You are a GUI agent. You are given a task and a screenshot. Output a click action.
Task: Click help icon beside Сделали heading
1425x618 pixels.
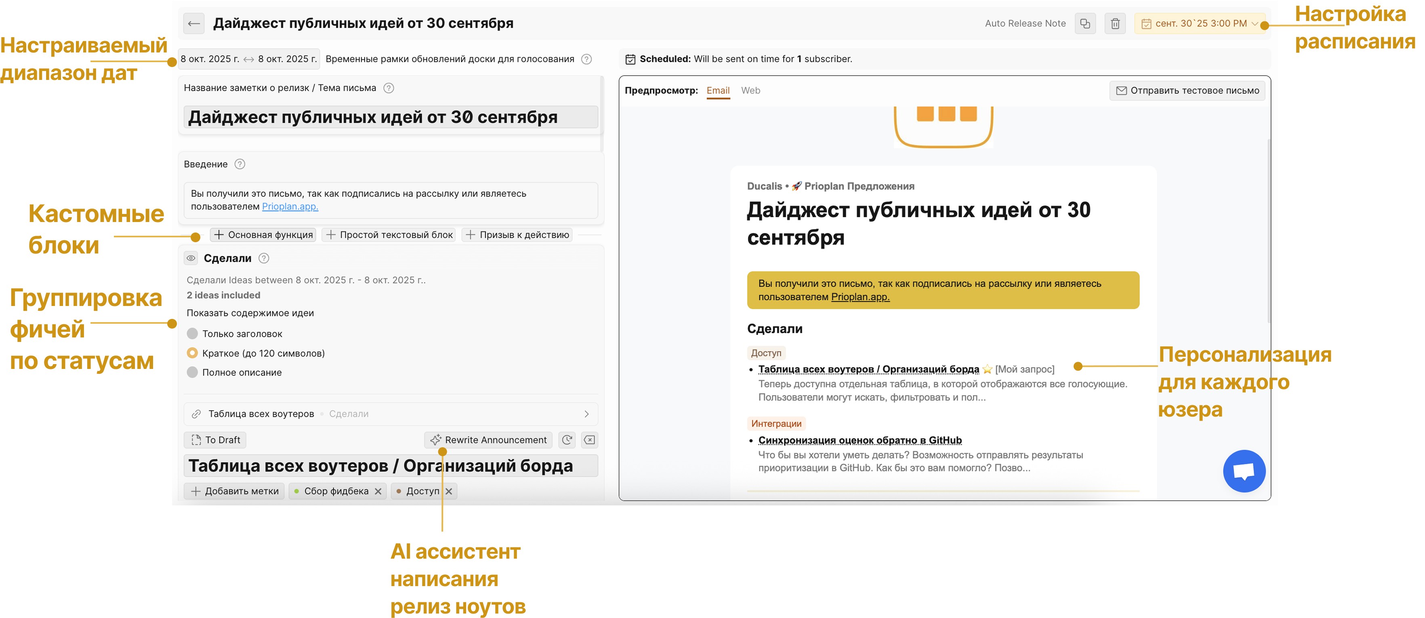[x=264, y=258]
